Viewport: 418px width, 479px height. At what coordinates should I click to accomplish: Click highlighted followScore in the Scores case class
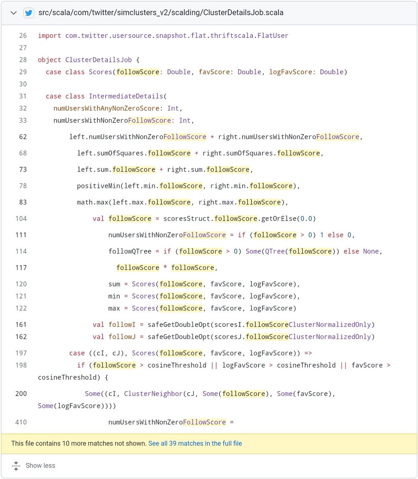tap(138, 72)
